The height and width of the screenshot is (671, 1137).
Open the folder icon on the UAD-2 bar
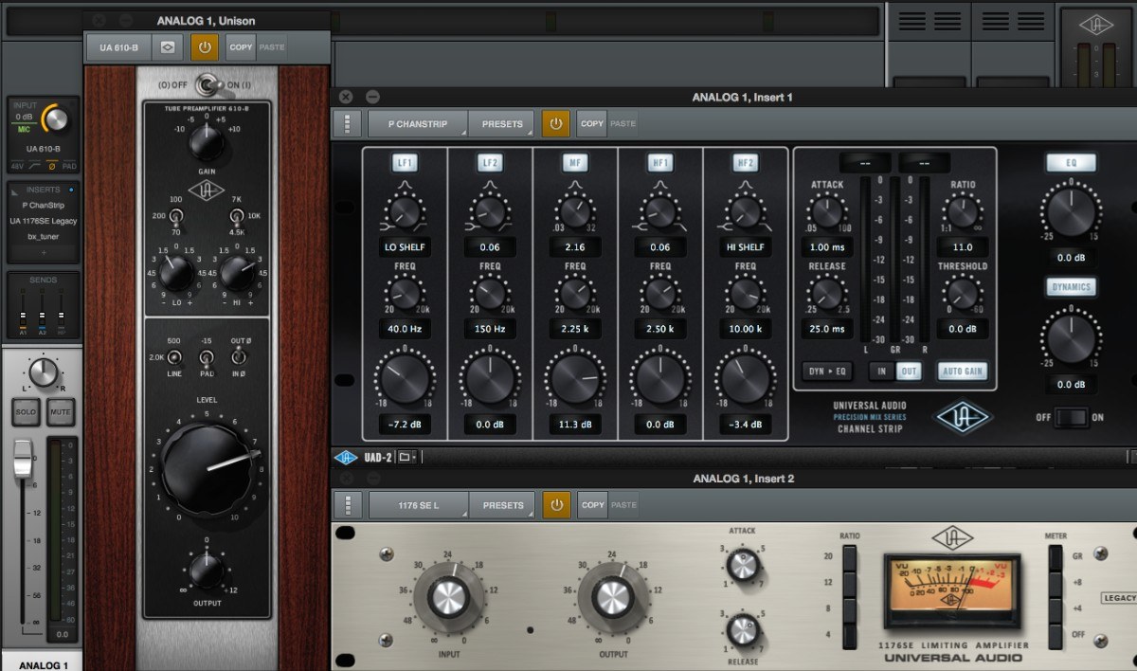[407, 457]
